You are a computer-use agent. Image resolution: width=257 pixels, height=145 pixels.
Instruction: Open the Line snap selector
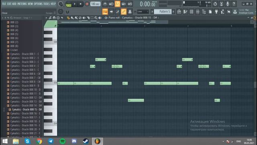click(143, 12)
